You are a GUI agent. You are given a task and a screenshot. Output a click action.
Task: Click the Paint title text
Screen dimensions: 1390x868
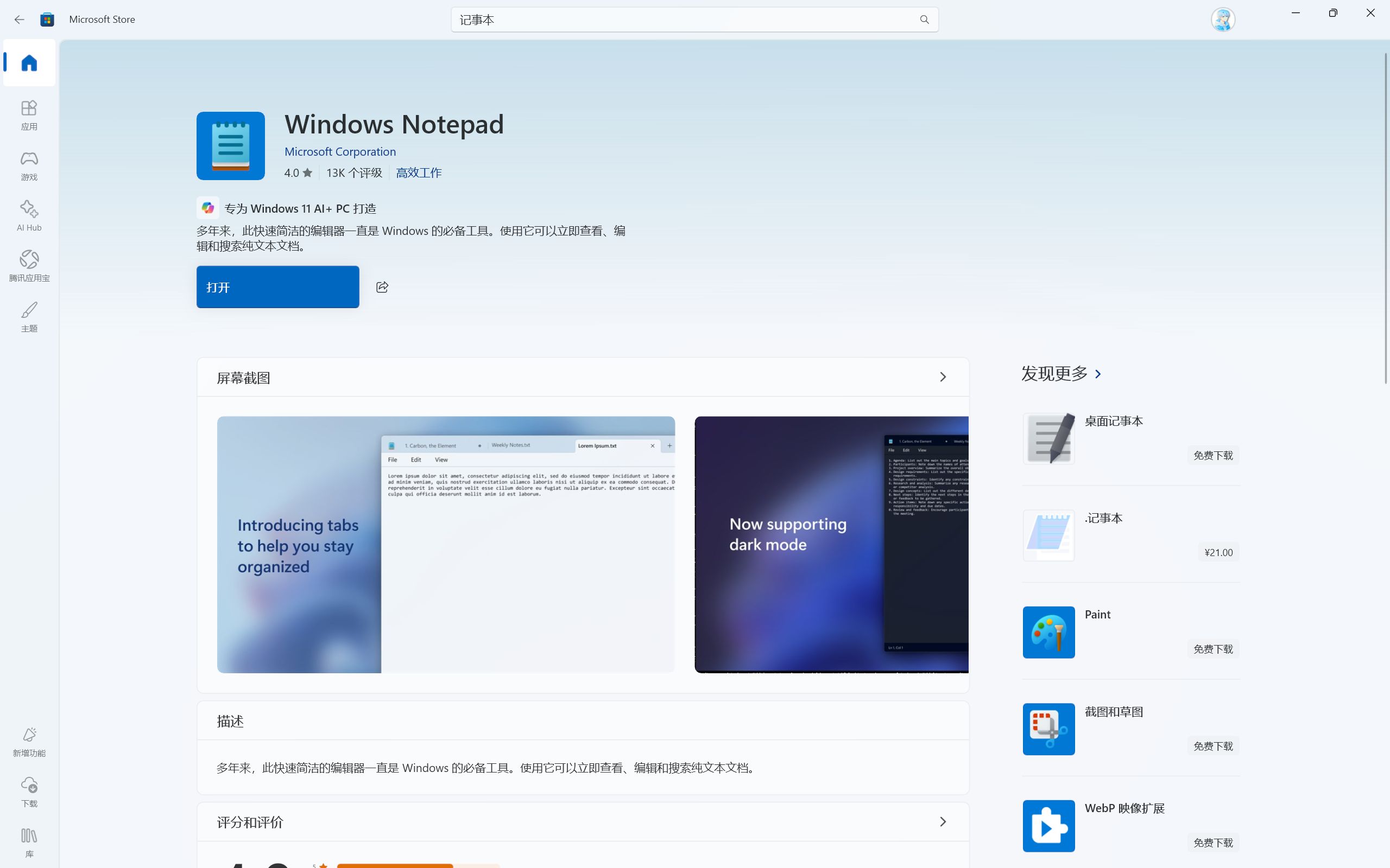pyautogui.click(x=1098, y=614)
